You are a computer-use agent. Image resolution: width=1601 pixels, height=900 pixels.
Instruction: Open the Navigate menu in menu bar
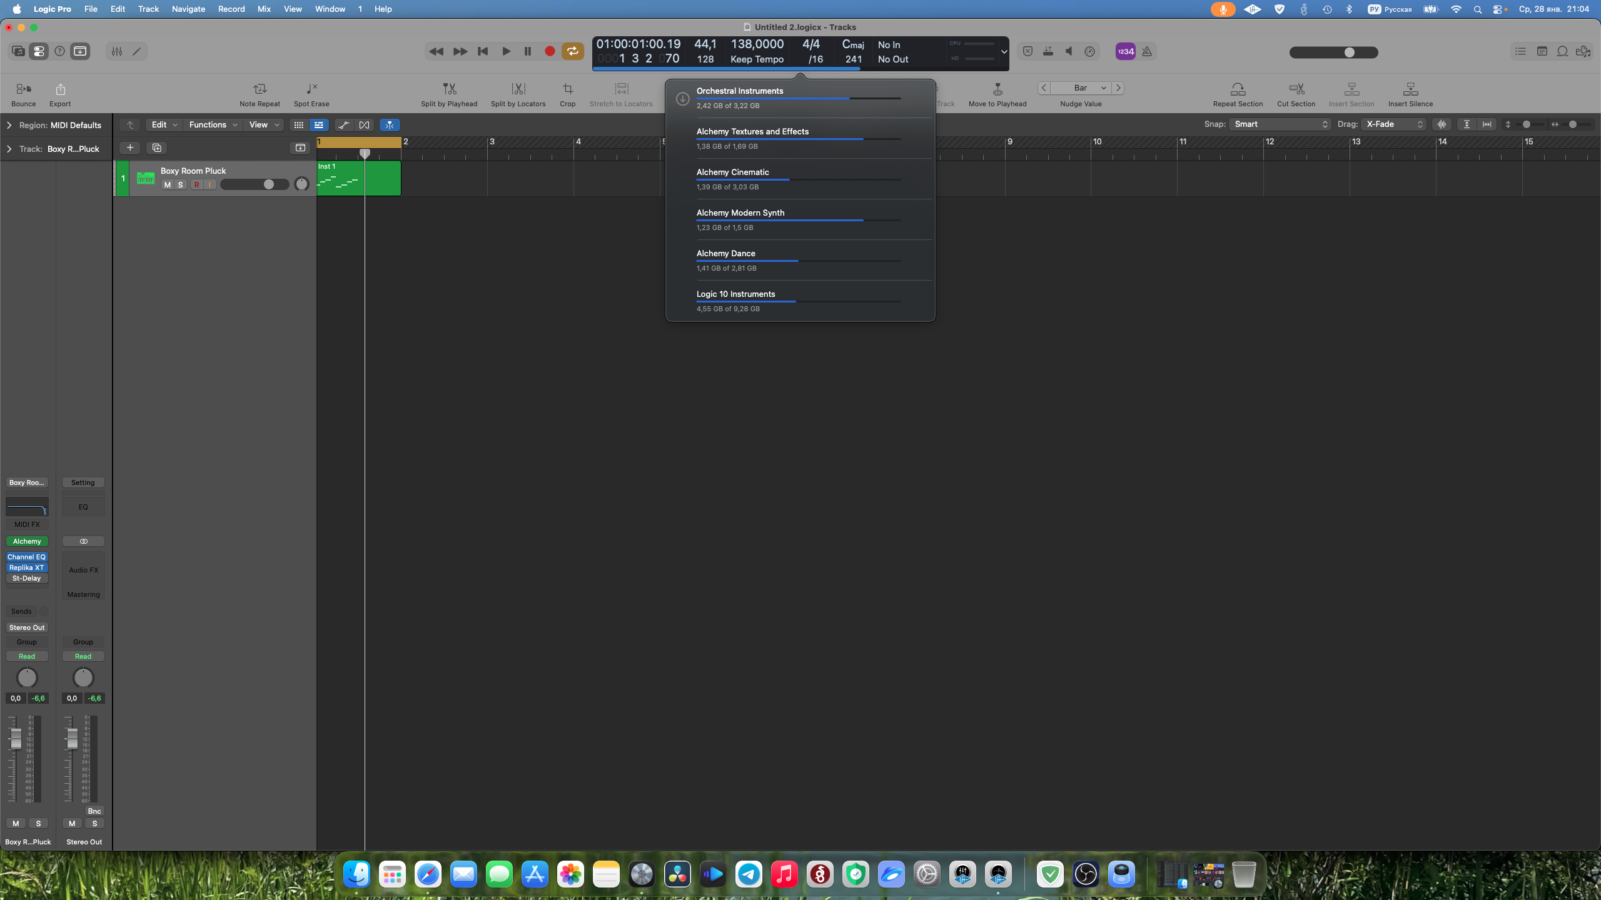(188, 9)
